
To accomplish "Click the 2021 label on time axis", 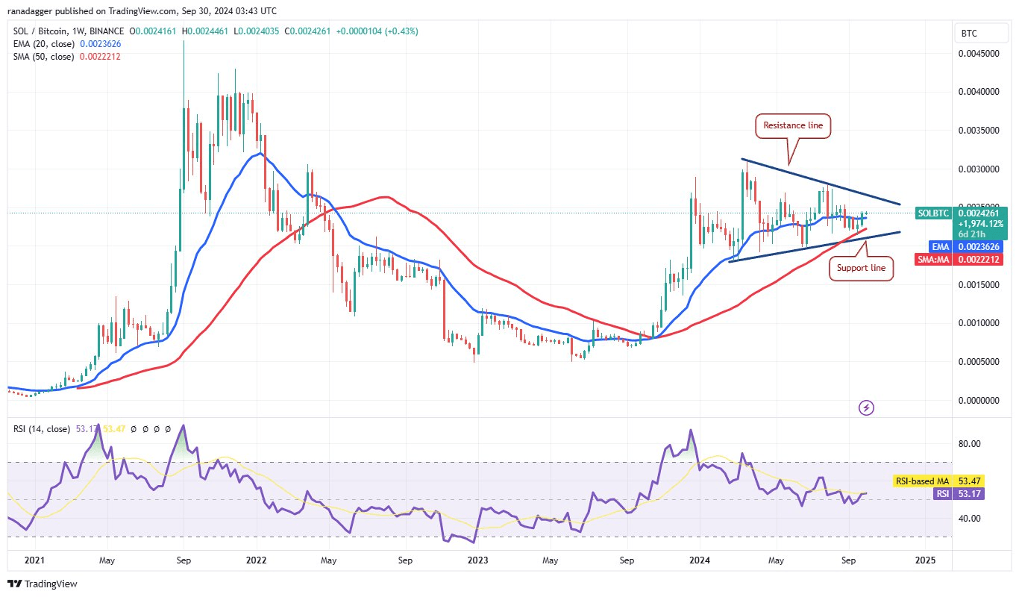I will tap(34, 560).
